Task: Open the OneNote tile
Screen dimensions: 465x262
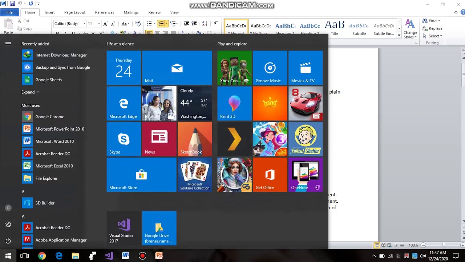Action: click(x=306, y=175)
